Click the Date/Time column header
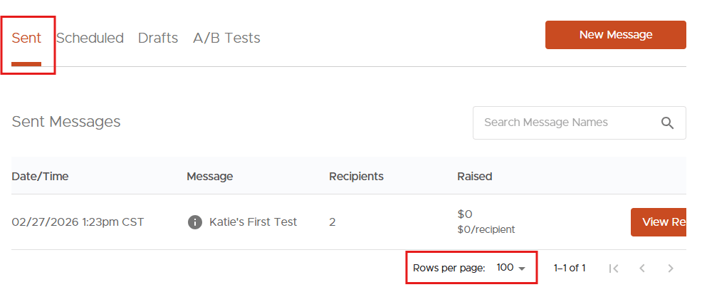 [x=40, y=176]
